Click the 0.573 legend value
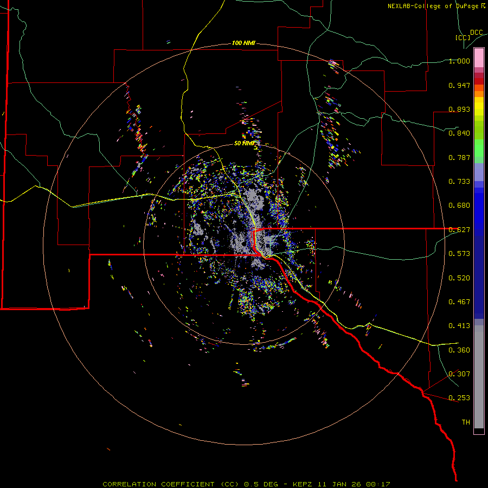488x488 pixels. coord(459,254)
